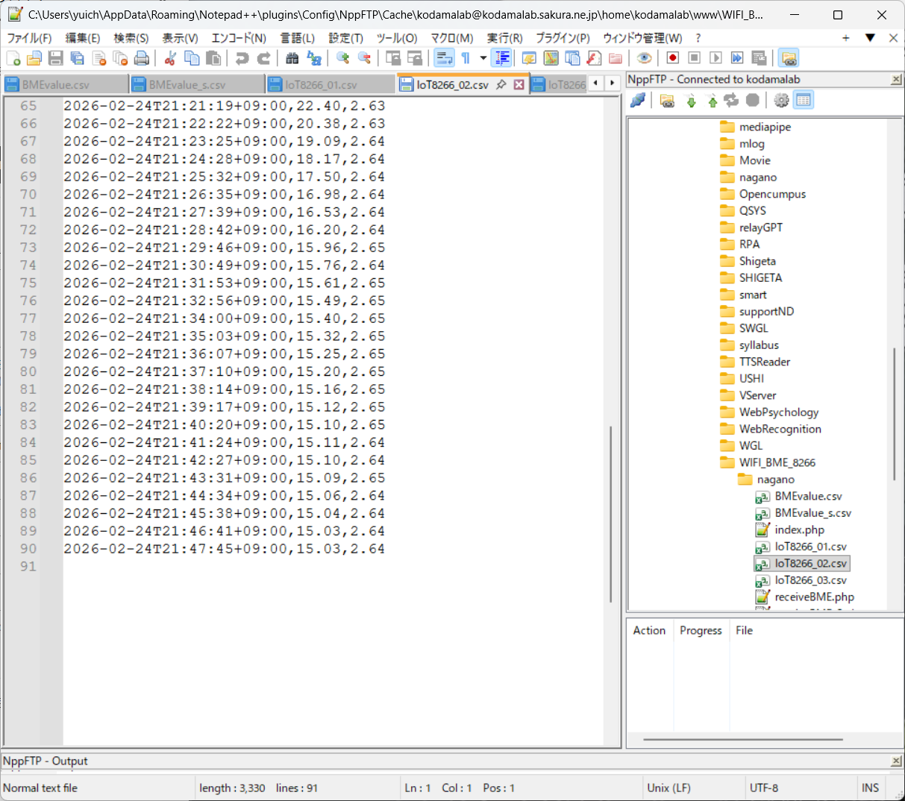Viewport: 905px width, 801px height.
Task: Click the FTP tree vertical scrollbar
Action: pyautogui.click(x=894, y=414)
